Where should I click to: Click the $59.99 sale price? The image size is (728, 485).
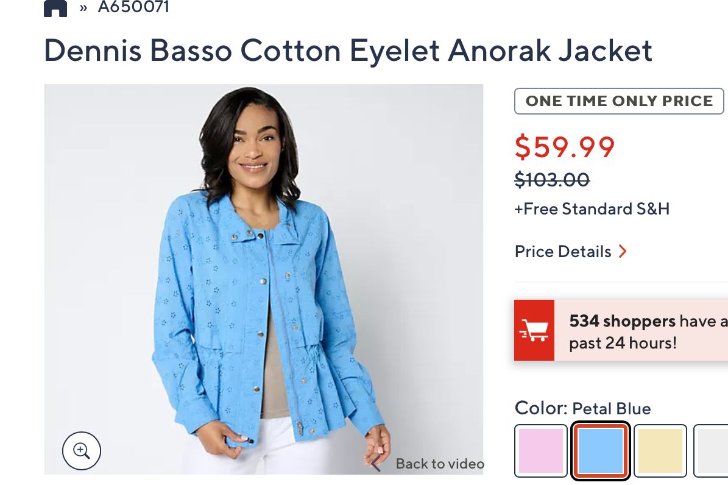(565, 147)
